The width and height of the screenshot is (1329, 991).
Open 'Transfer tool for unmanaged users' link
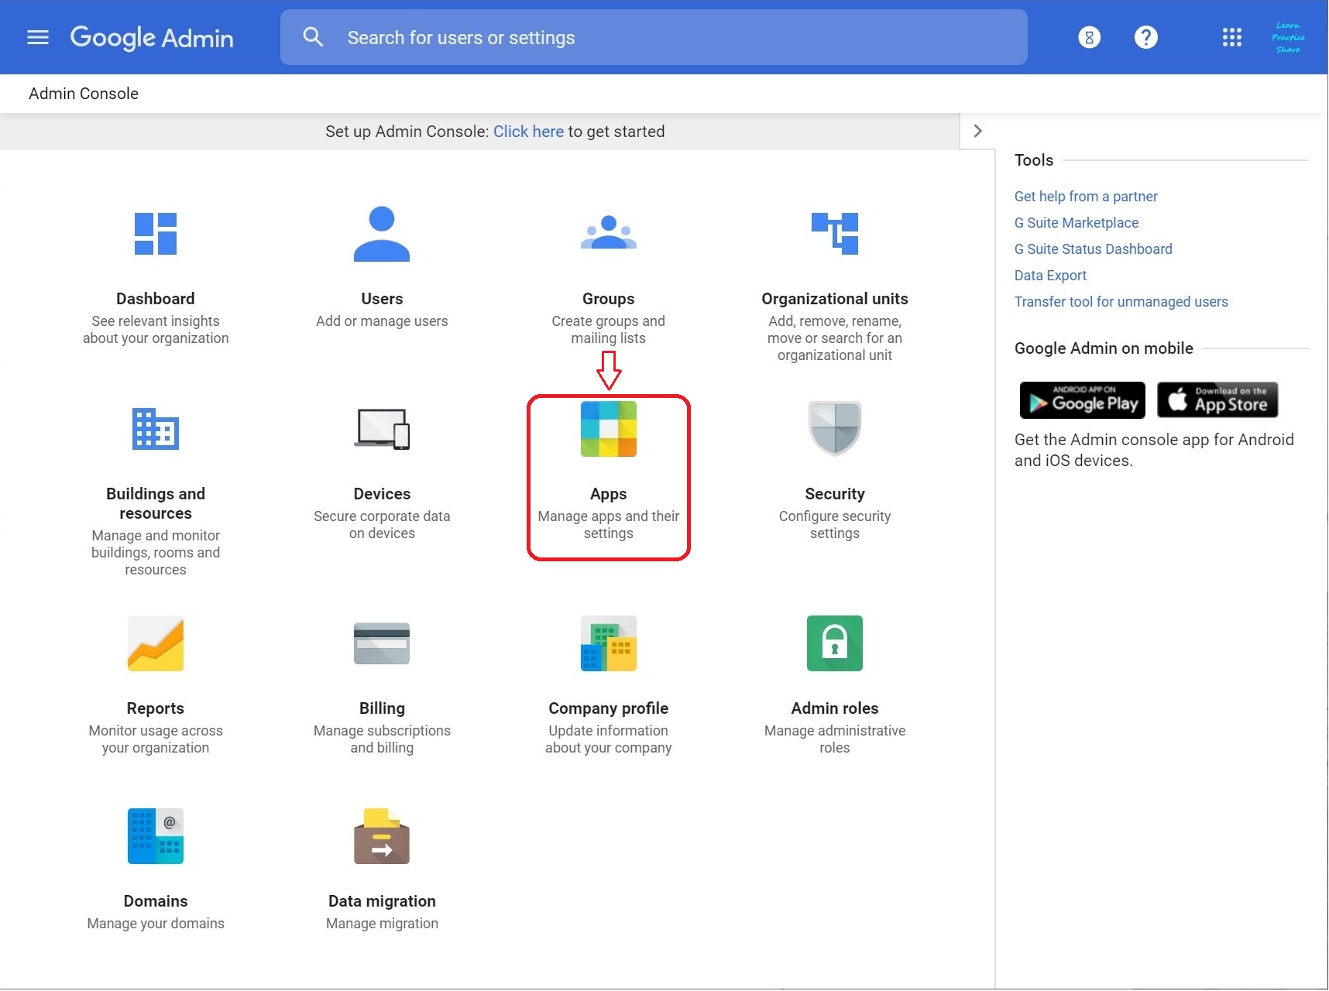coord(1121,302)
